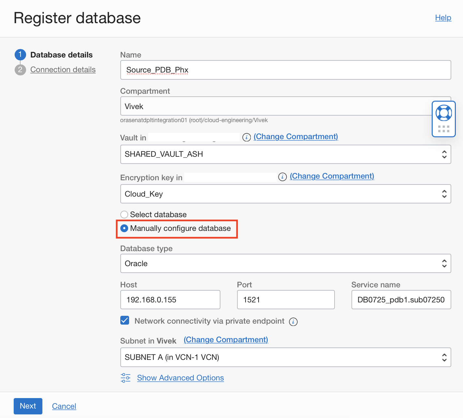Click the info icon beside Encryption key label
The image size is (463, 418).
282,177
